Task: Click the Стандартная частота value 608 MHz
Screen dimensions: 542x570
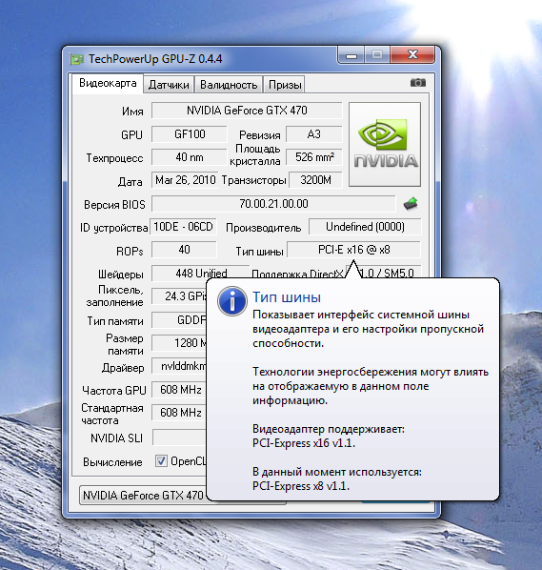Action: (x=179, y=413)
